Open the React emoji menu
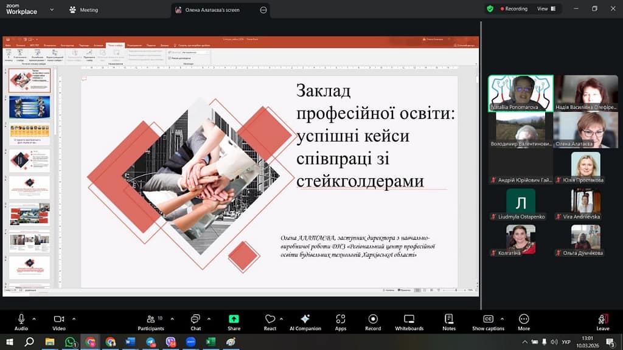This screenshot has width=623, height=350. (270, 321)
